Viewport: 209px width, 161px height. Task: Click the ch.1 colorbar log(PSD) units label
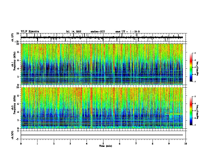click(198, 68)
